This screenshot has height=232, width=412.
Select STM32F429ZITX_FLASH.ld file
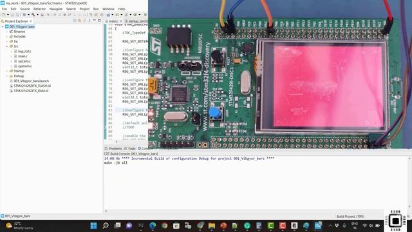32,86
